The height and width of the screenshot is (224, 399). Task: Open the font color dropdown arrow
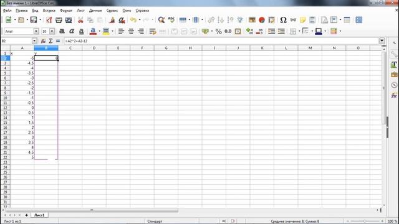pyautogui.click(x=100, y=31)
